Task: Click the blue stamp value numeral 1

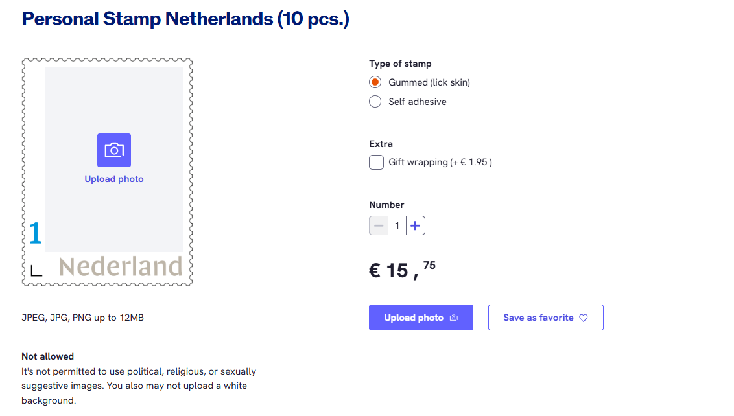Action: [x=35, y=233]
